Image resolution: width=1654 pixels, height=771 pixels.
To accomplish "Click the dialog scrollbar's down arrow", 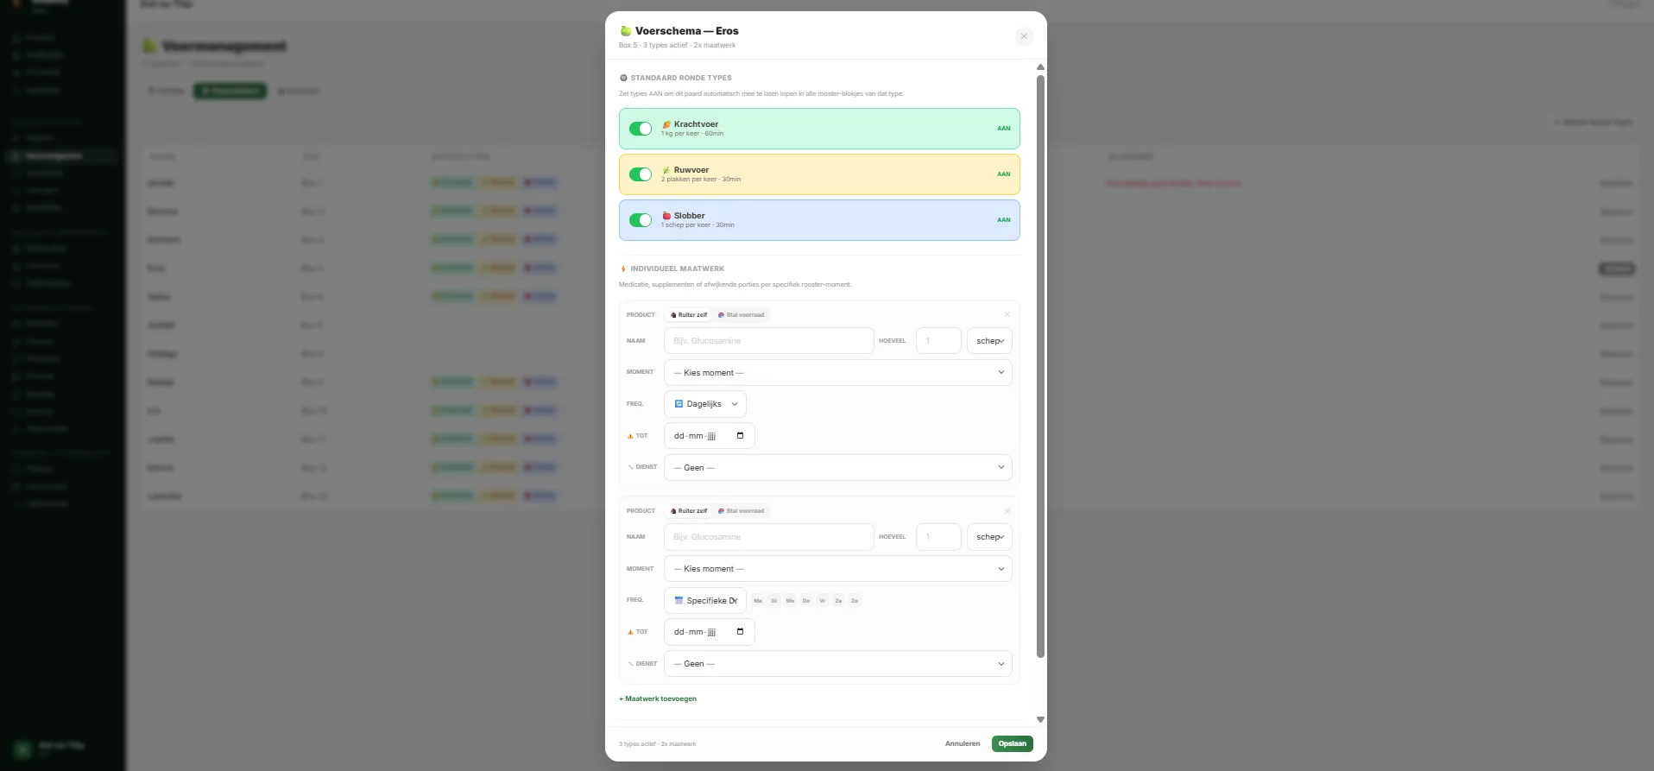I will (1040, 719).
